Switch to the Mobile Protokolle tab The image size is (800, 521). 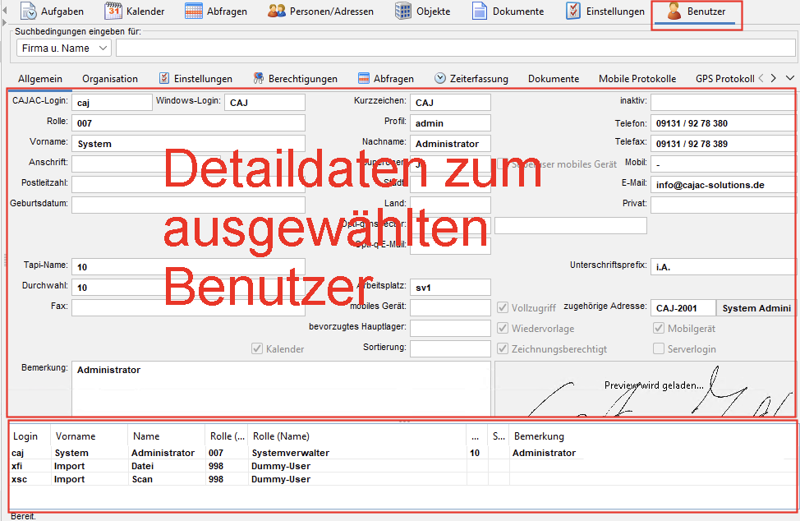pos(637,79)
